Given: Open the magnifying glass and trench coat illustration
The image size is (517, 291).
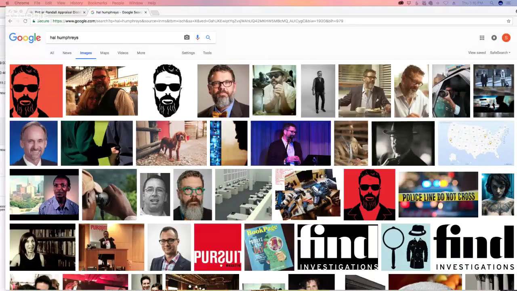Looking at the screenshot, I should [x=406, y=247].
